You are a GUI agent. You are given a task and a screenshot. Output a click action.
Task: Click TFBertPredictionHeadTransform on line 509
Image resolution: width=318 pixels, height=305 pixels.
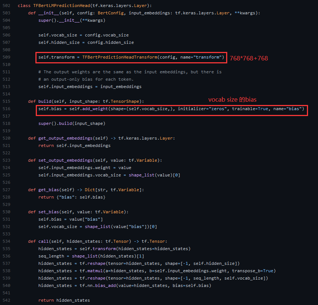[120, 57]
